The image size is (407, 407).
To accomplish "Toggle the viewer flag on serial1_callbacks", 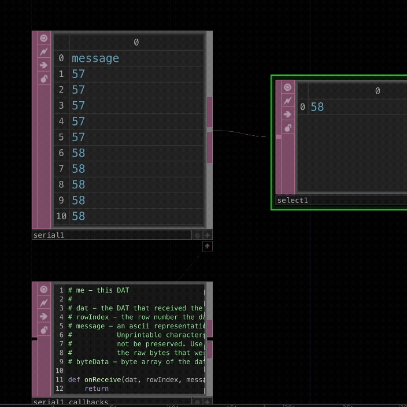I will click(x=43, y=290).
